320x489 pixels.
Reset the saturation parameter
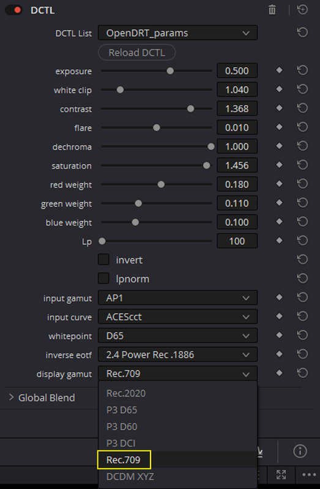(x=302, y=165)
